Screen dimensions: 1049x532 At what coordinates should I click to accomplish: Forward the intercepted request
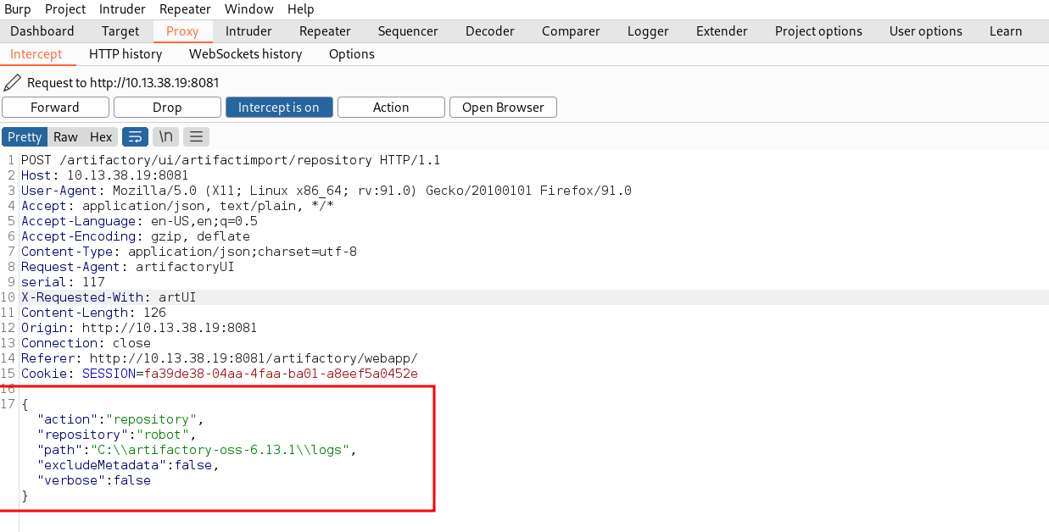(55, 108)
